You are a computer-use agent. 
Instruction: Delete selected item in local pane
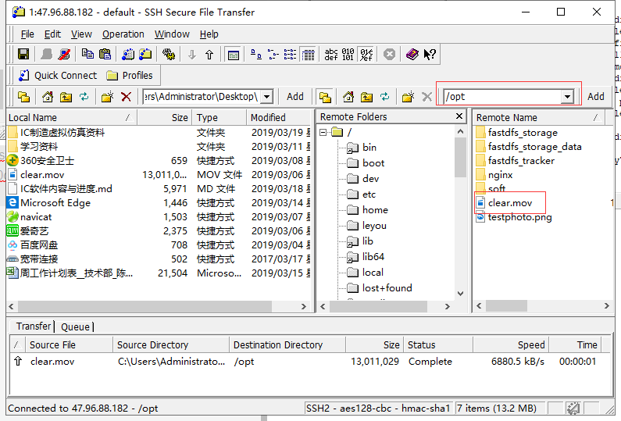coord(126,97)
